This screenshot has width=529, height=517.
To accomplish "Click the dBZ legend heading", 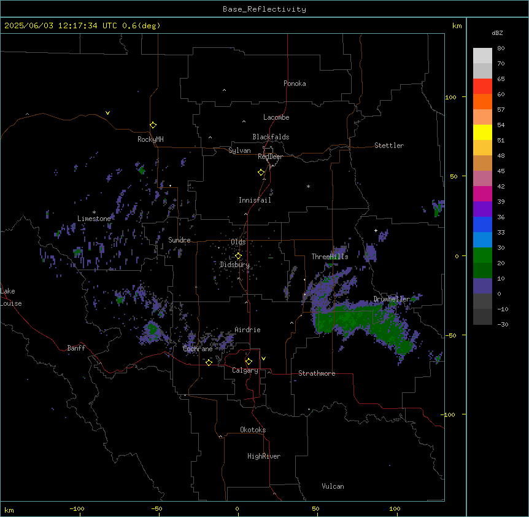I will click(x=497, y=33).
